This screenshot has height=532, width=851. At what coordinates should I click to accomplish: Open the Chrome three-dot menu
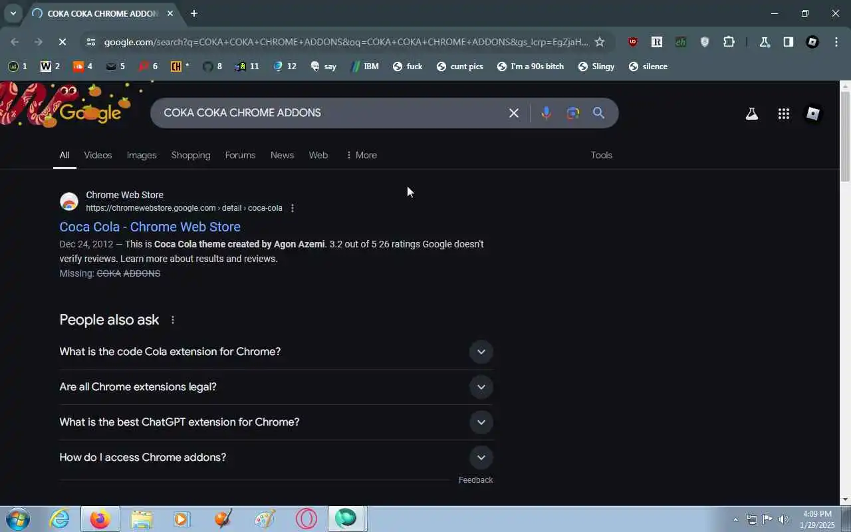[x=836, y=42]
